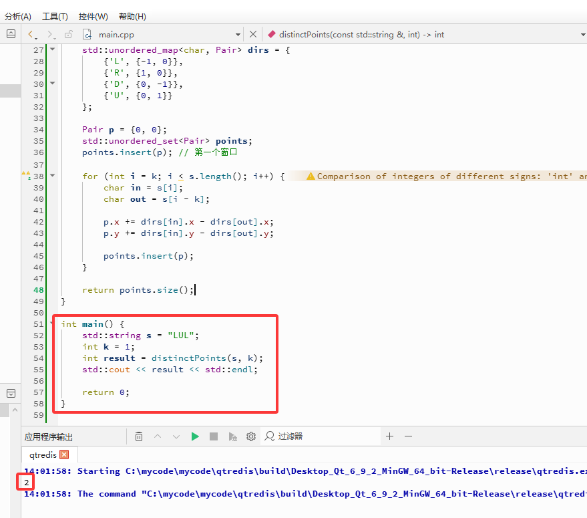Screen dimensions: 587x518
Task: Click the 'return points.size();' code line
Action: (x=138, y=290)
